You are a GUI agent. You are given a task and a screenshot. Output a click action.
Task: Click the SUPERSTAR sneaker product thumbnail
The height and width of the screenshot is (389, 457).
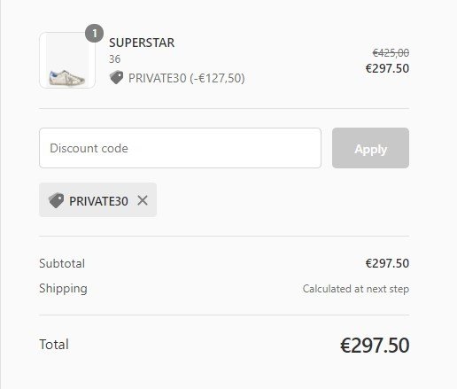pos(67,60)
